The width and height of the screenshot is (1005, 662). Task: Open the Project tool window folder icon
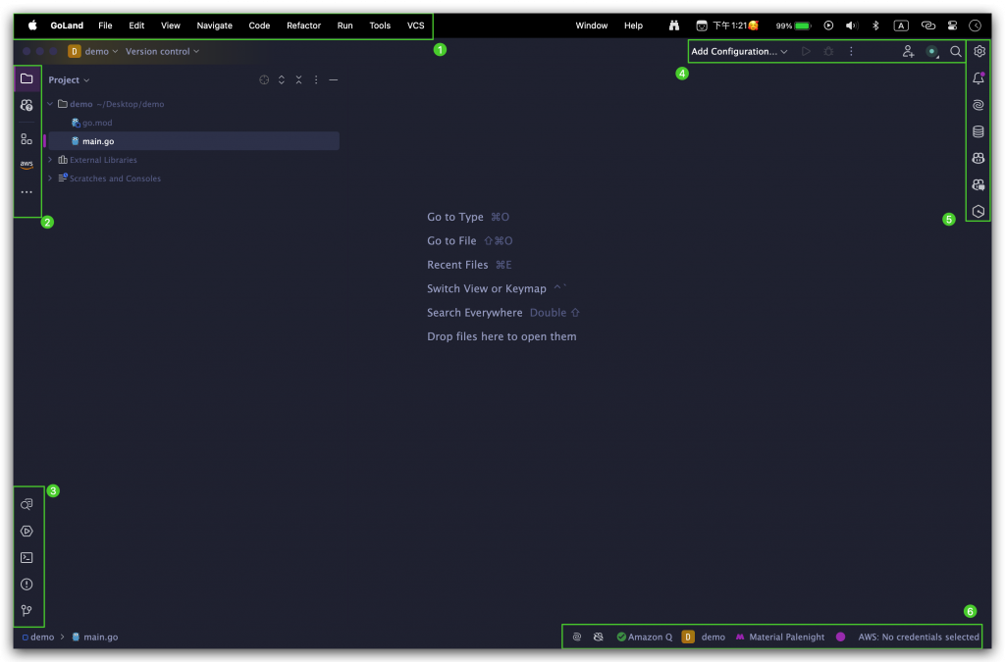(26, 78)
